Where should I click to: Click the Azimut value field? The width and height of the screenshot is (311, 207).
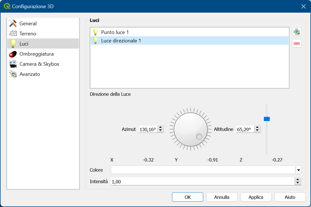[148, 129]
